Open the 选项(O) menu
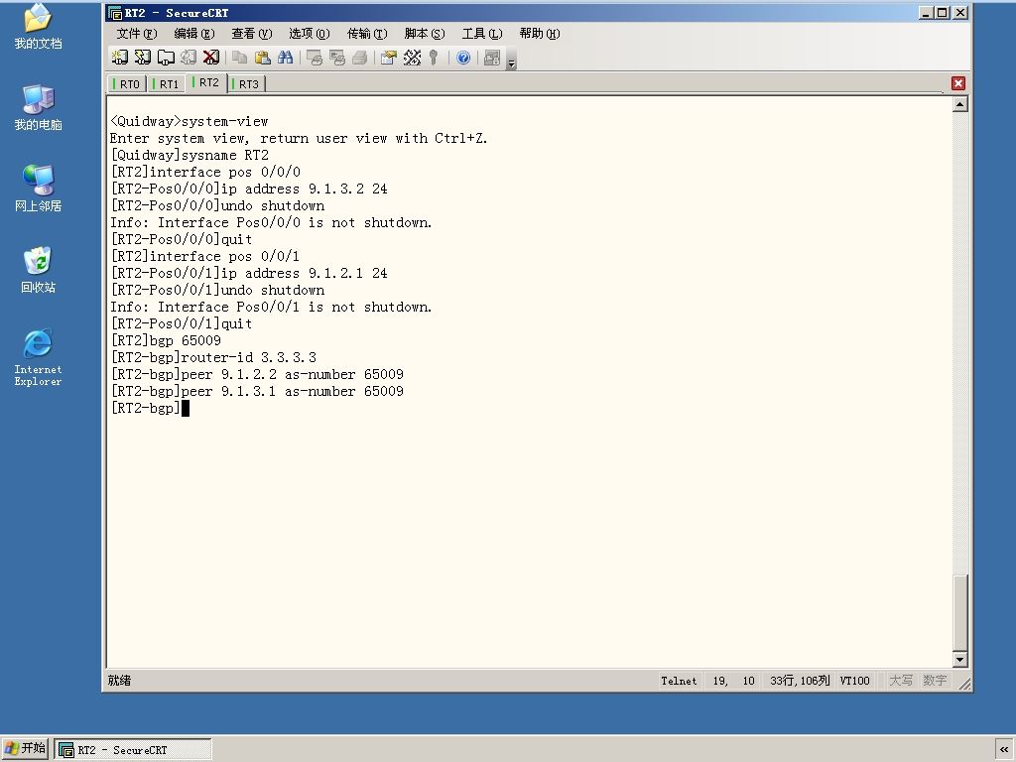The height and width of the screenshot is (762, 1016). click(x=310, y=33)
